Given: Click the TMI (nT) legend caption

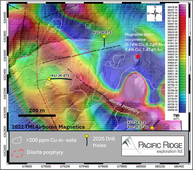Looking at the screenshot, I should 176,117.
